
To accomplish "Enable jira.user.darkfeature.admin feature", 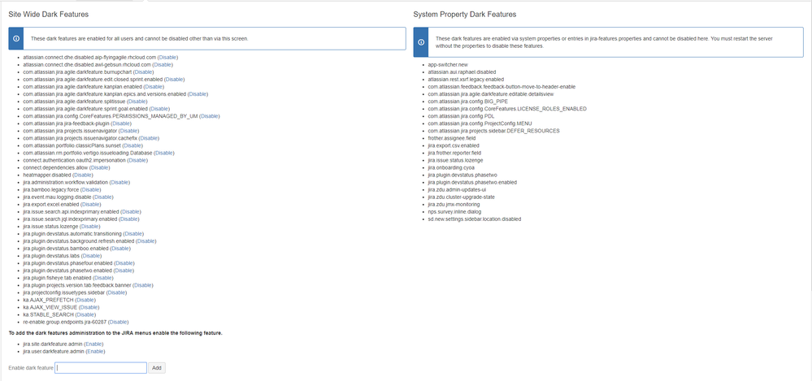I will [x=95, y=351].
